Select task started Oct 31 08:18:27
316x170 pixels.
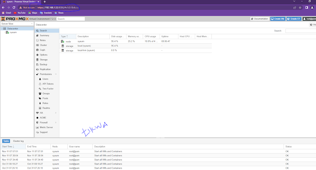coord(158,164)
